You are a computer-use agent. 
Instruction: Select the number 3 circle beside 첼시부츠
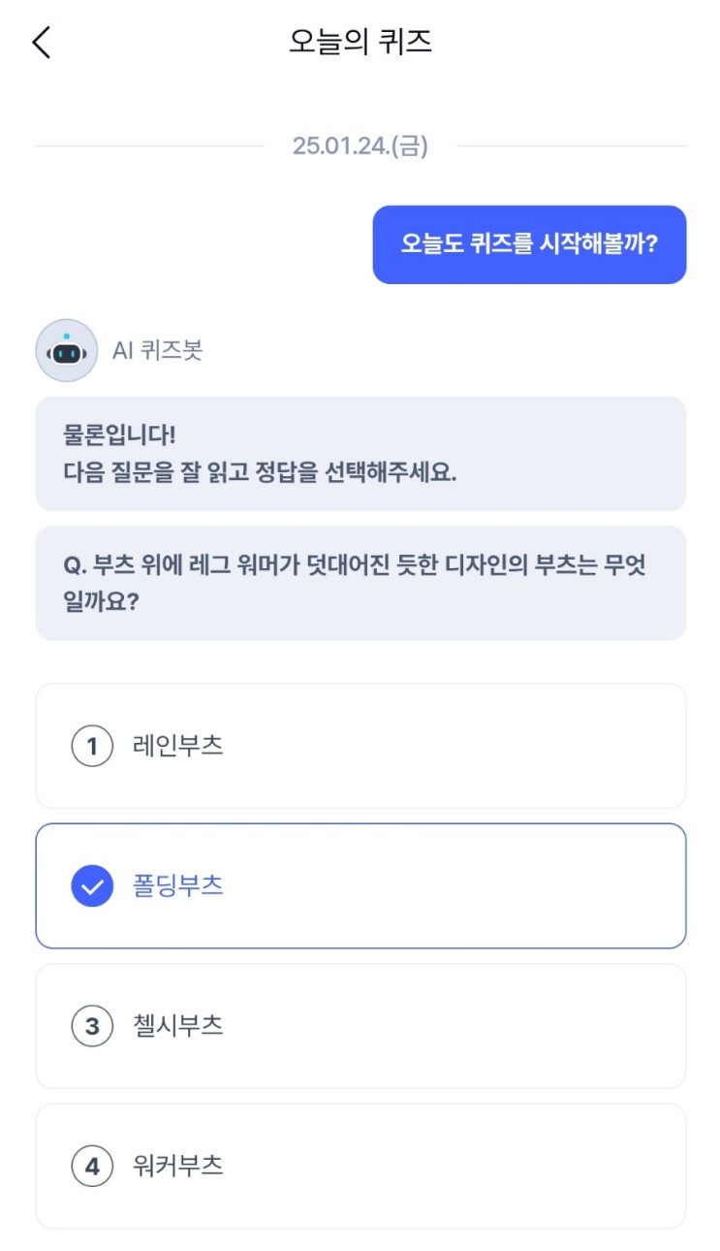coord(92,1025)
